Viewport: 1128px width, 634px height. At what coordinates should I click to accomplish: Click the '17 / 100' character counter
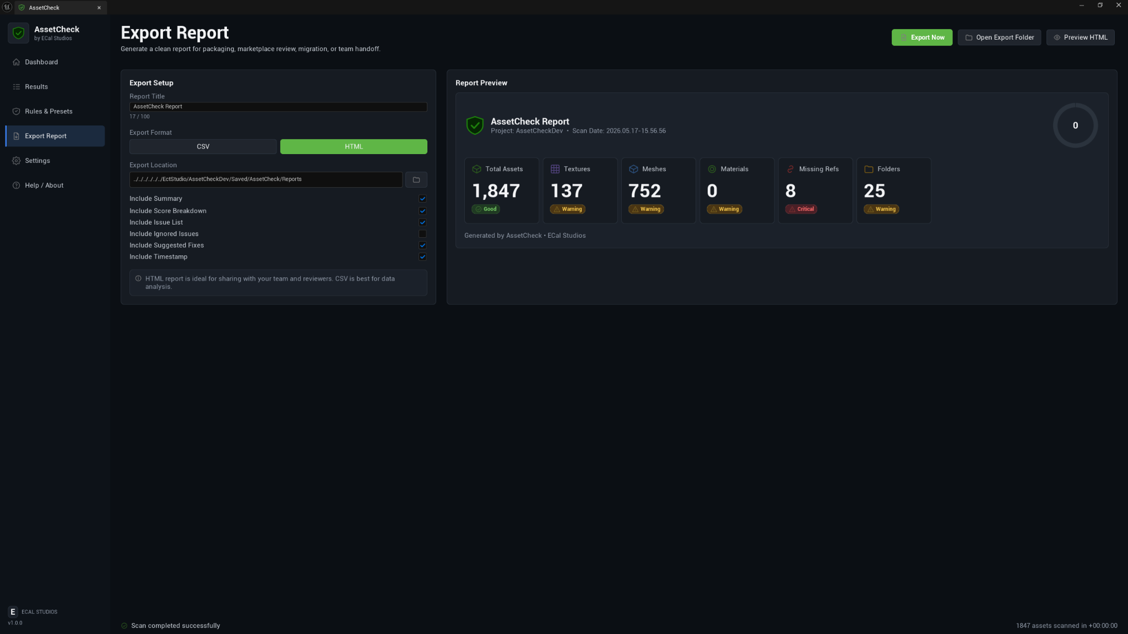tap(139, 117)
